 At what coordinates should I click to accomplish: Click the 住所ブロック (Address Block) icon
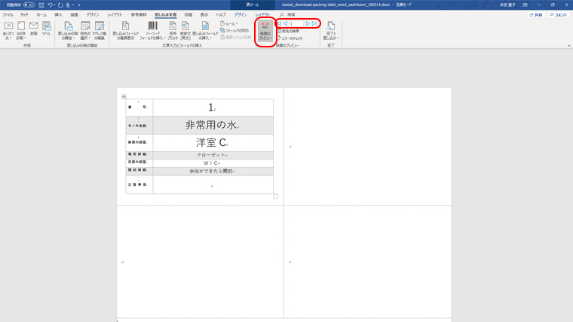coord(173,31)
